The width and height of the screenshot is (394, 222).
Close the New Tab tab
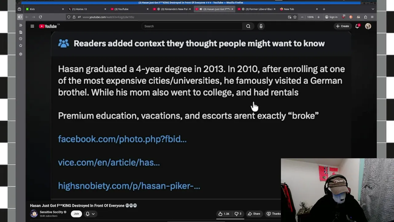coord(317,9)
